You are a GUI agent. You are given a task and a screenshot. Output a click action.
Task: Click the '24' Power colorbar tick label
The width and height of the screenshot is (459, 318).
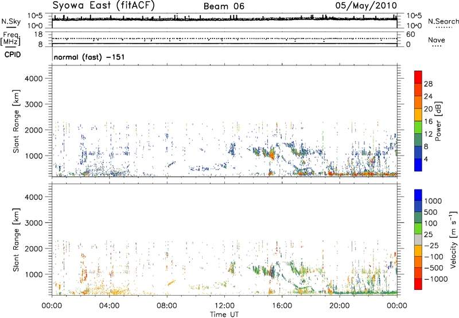coord(428,96)
